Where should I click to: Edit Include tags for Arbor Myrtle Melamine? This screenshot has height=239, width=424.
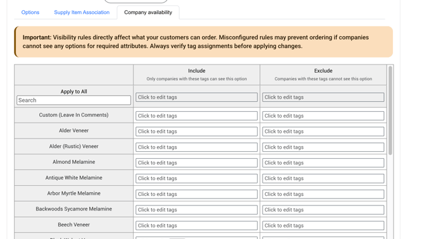pyautogui.click(x=197, y=194)
